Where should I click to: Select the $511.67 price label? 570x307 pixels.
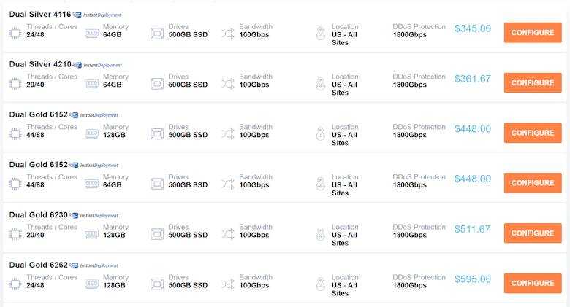point(472,230)
